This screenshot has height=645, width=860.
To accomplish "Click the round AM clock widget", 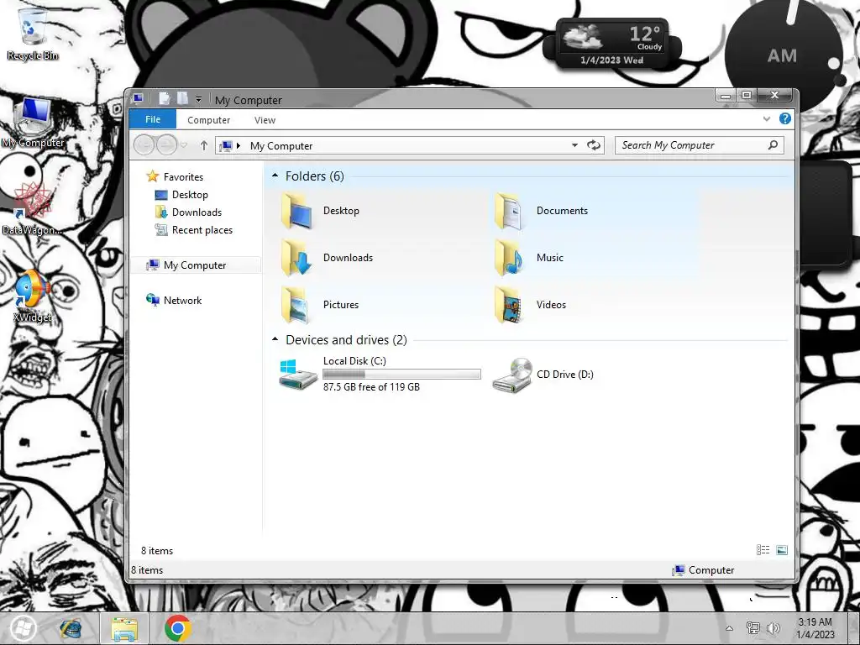I will tap(784, 55).
